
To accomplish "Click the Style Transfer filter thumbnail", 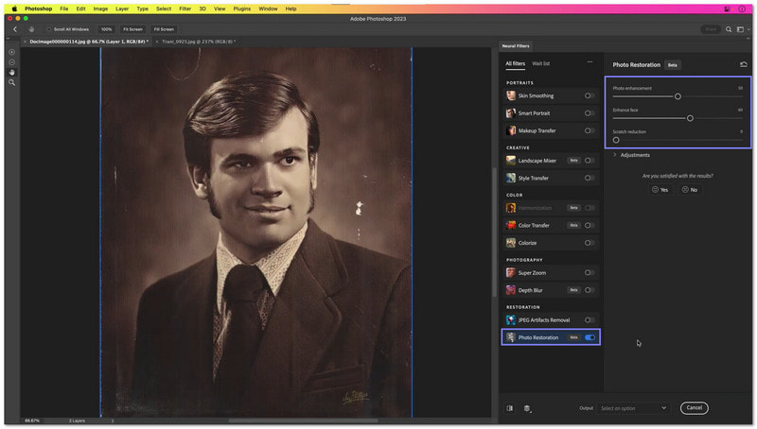I will coord(511,178).
